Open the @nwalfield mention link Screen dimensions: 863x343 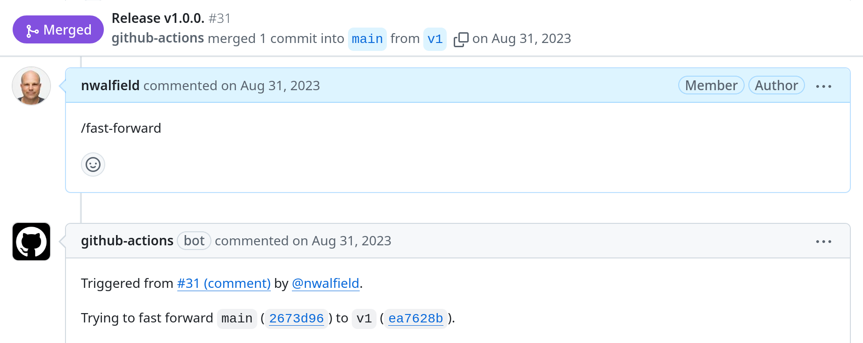(326, 284)
